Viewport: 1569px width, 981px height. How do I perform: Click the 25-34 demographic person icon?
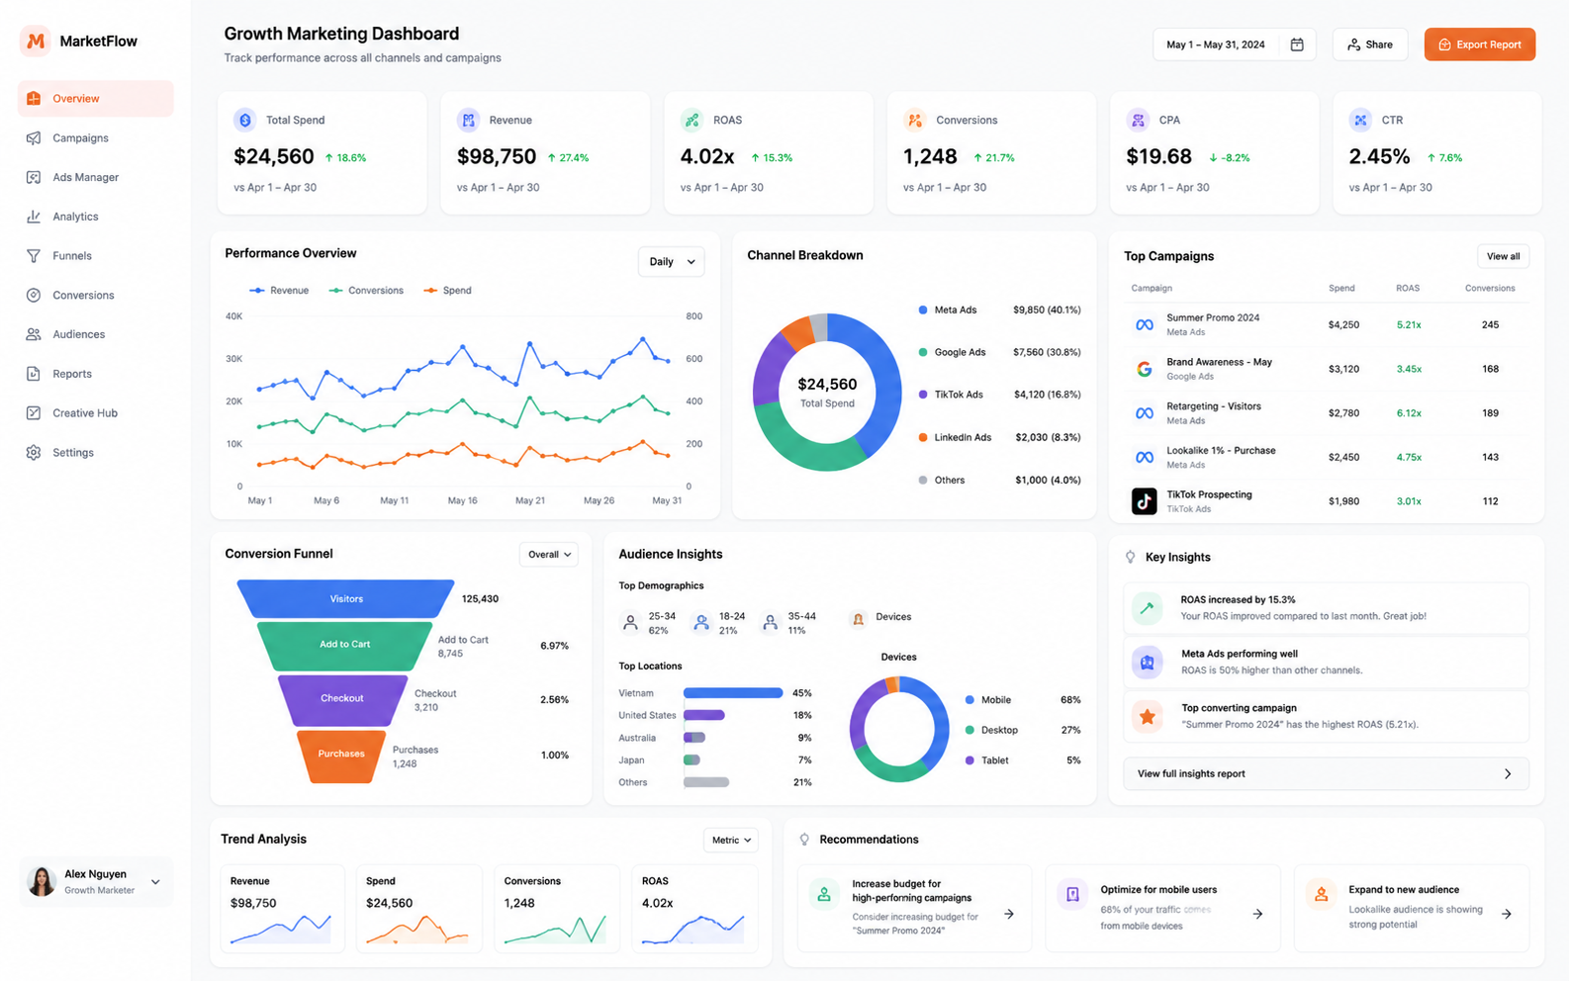[630, 623]
